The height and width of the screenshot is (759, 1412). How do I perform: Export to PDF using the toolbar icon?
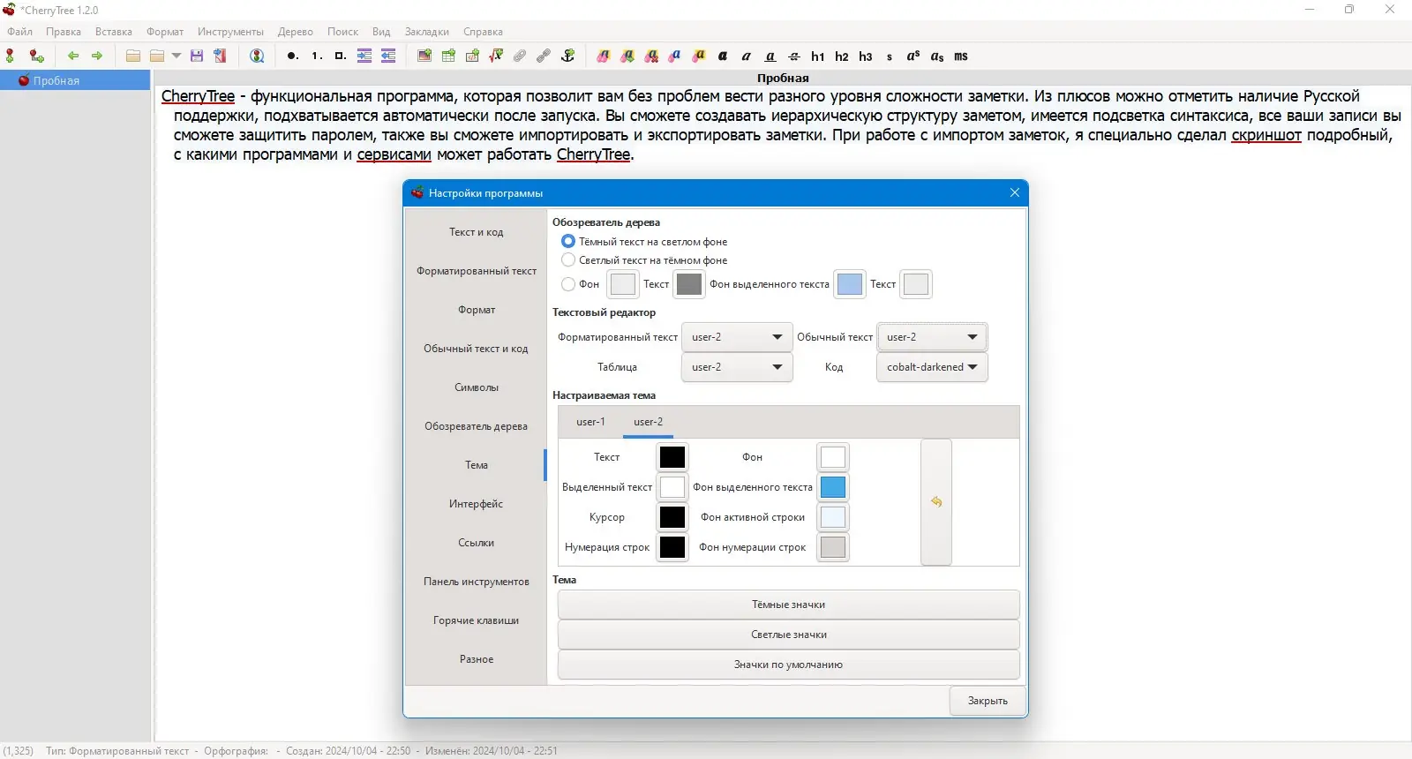(x=221, y=56)
